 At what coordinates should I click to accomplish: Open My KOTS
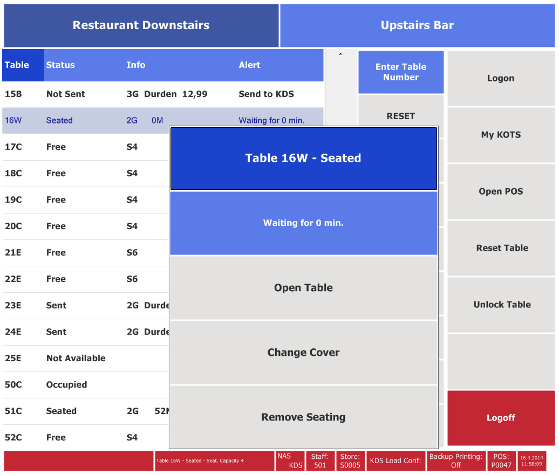(501, 135)
